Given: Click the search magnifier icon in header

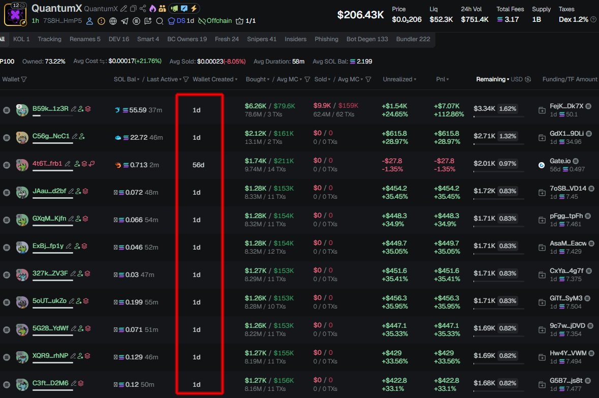Looking at the screenshot, I should pyautogui.click(x=160, y=21).
